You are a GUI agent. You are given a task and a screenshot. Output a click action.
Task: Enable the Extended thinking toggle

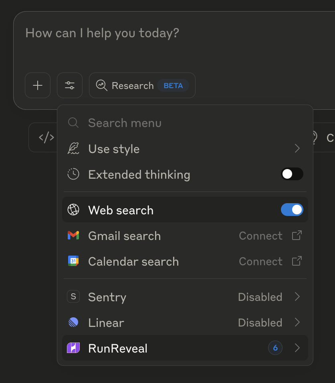(292, 174)
